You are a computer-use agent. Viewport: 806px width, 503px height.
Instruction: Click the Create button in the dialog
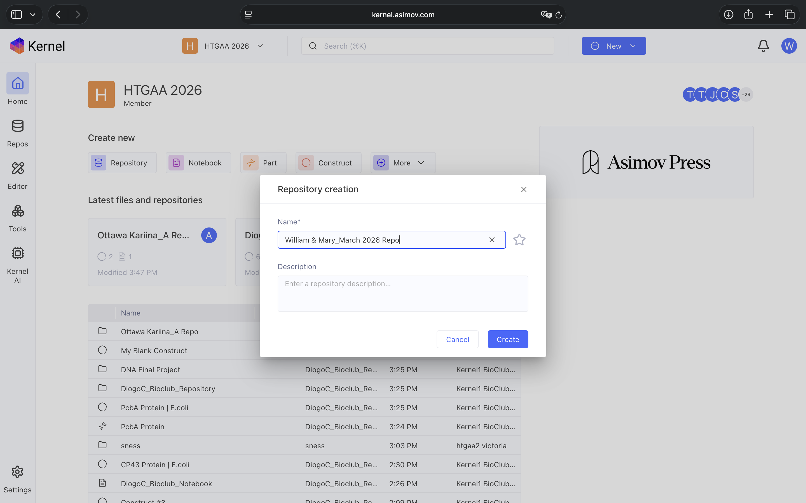pyautogui.click(x=508, y=339)
